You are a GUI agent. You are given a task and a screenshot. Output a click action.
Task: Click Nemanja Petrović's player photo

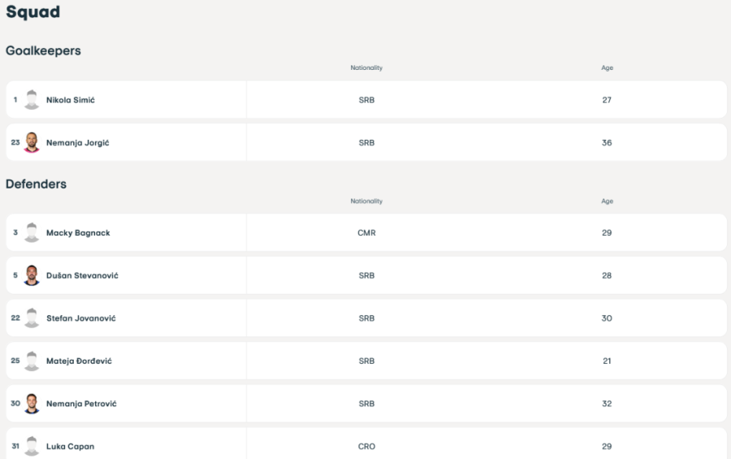(32, 404)
